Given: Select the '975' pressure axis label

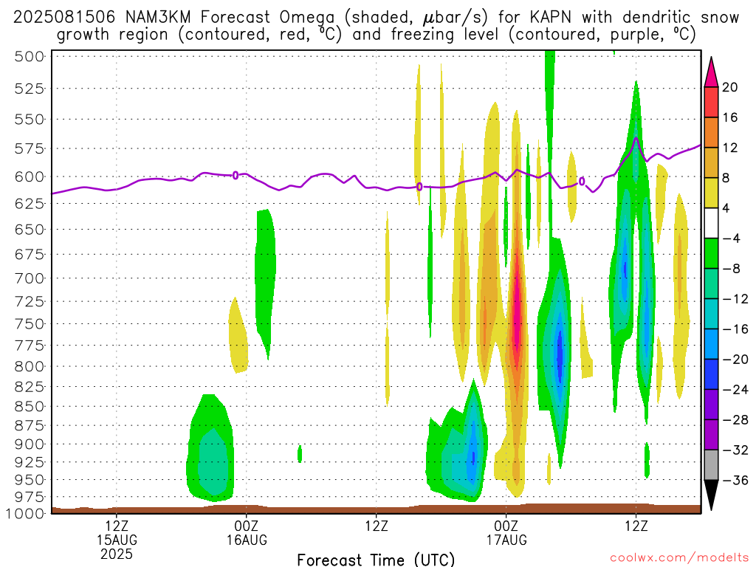Looking at the screenshot, I should pos(30,497).
